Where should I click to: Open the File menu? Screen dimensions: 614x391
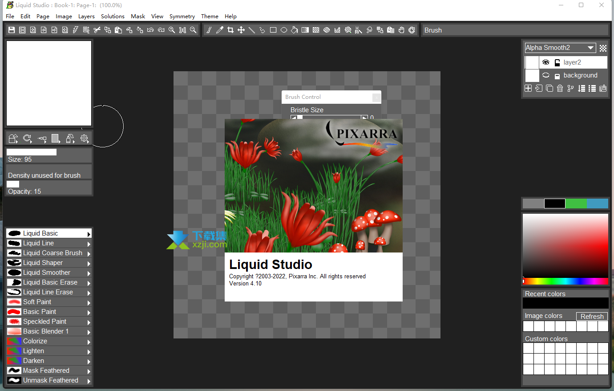point(10,16)
